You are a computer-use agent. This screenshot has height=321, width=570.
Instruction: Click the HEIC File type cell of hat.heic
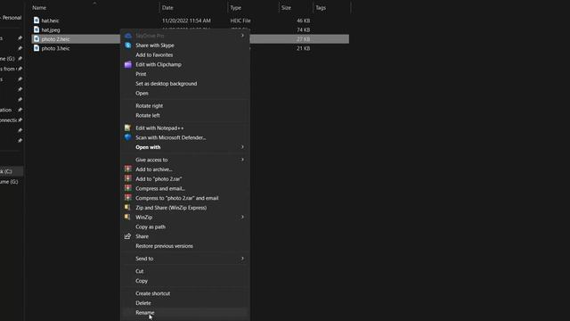pos(240,21)
